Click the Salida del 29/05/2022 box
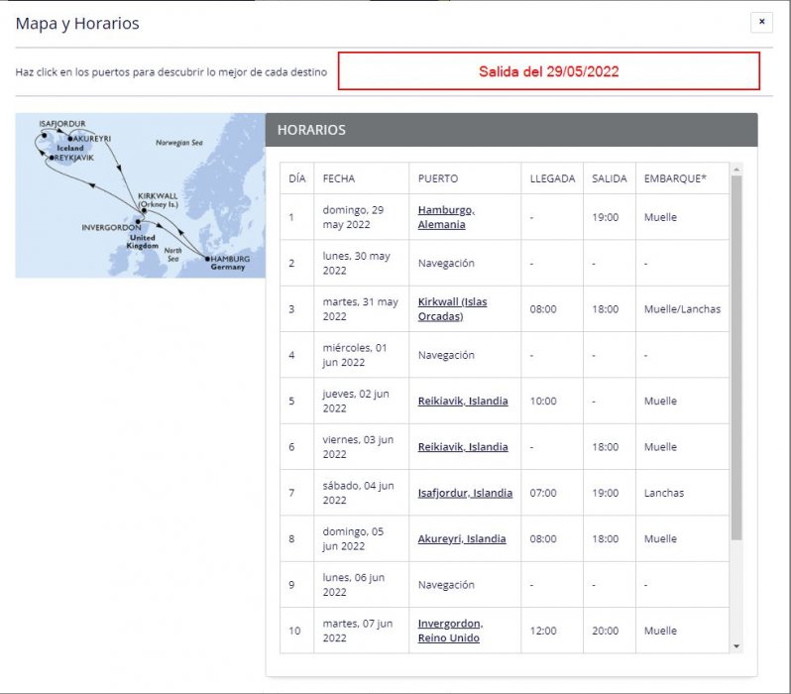The height and width of the screenshot is (694, 791). pyautogui.click(x=548, y=71)
